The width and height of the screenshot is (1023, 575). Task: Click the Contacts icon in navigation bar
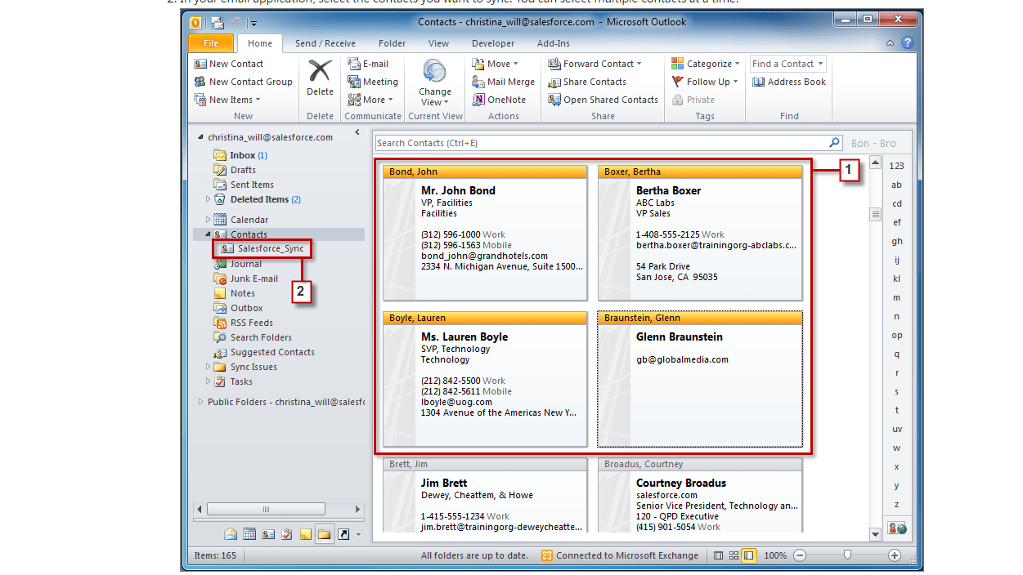[268, 534]
